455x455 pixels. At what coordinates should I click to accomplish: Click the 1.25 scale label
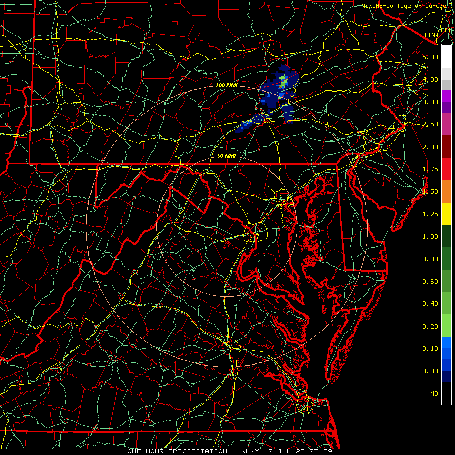click(430, 214)
